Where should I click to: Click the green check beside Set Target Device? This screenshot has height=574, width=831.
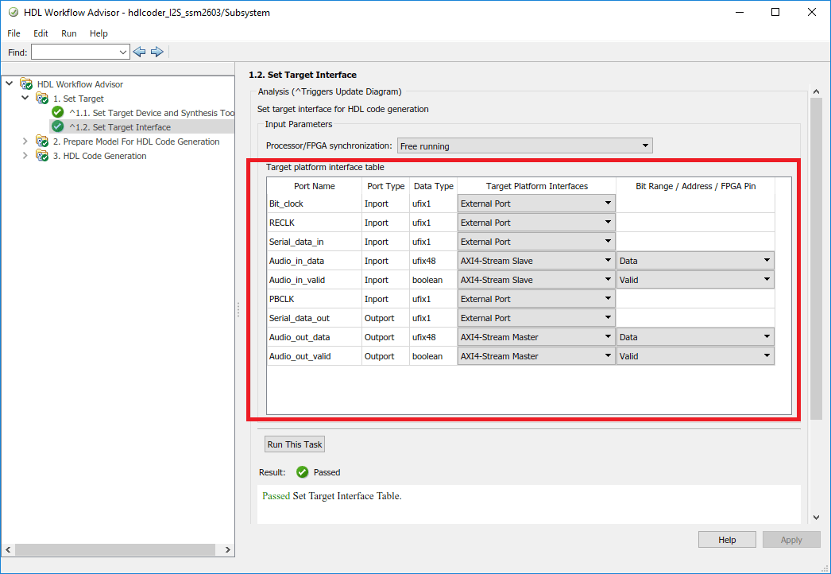pyautogui.click(x=58, y=112)
